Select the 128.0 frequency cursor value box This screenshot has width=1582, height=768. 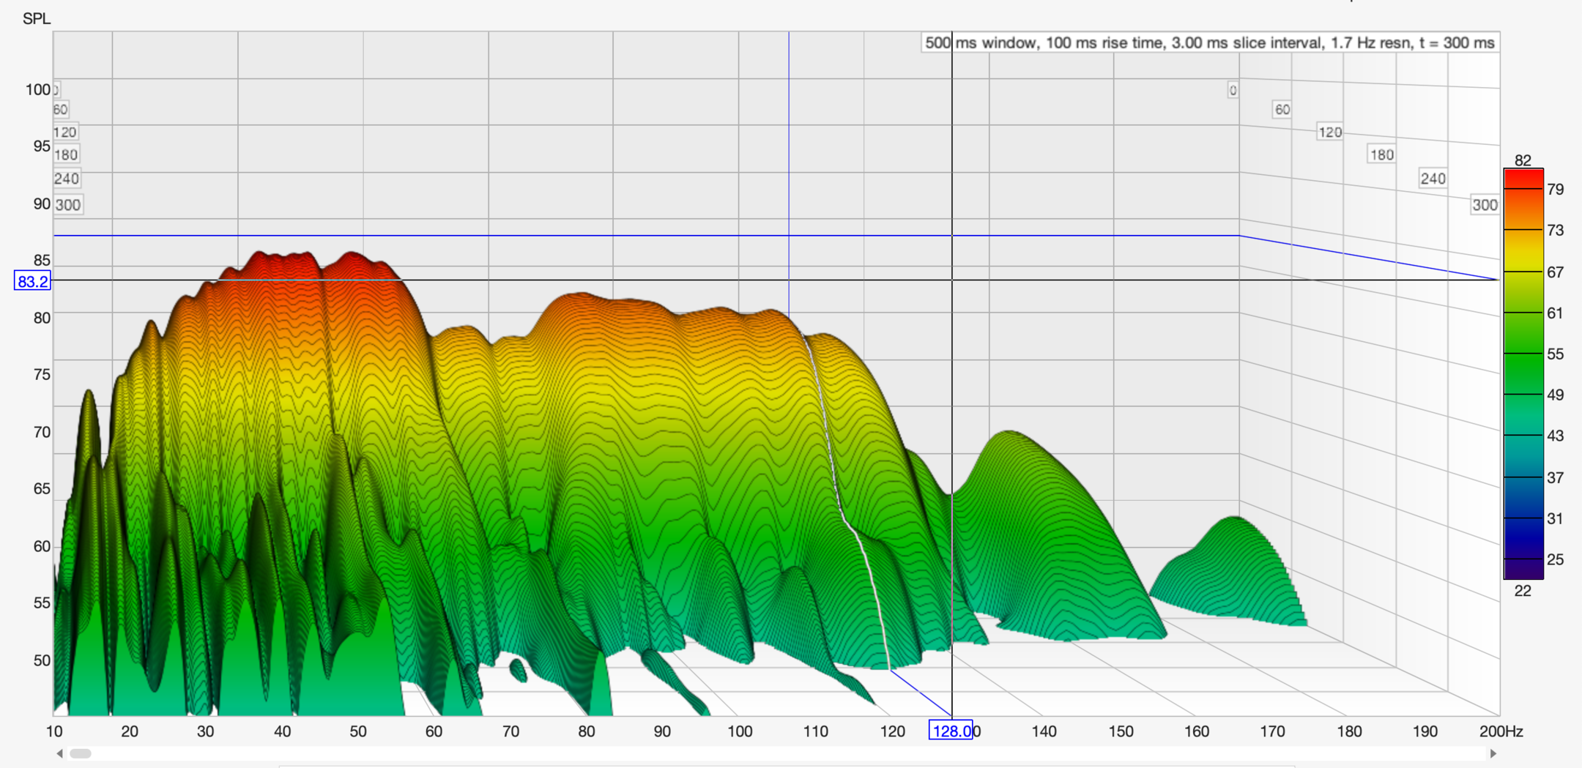coord(950,731)
